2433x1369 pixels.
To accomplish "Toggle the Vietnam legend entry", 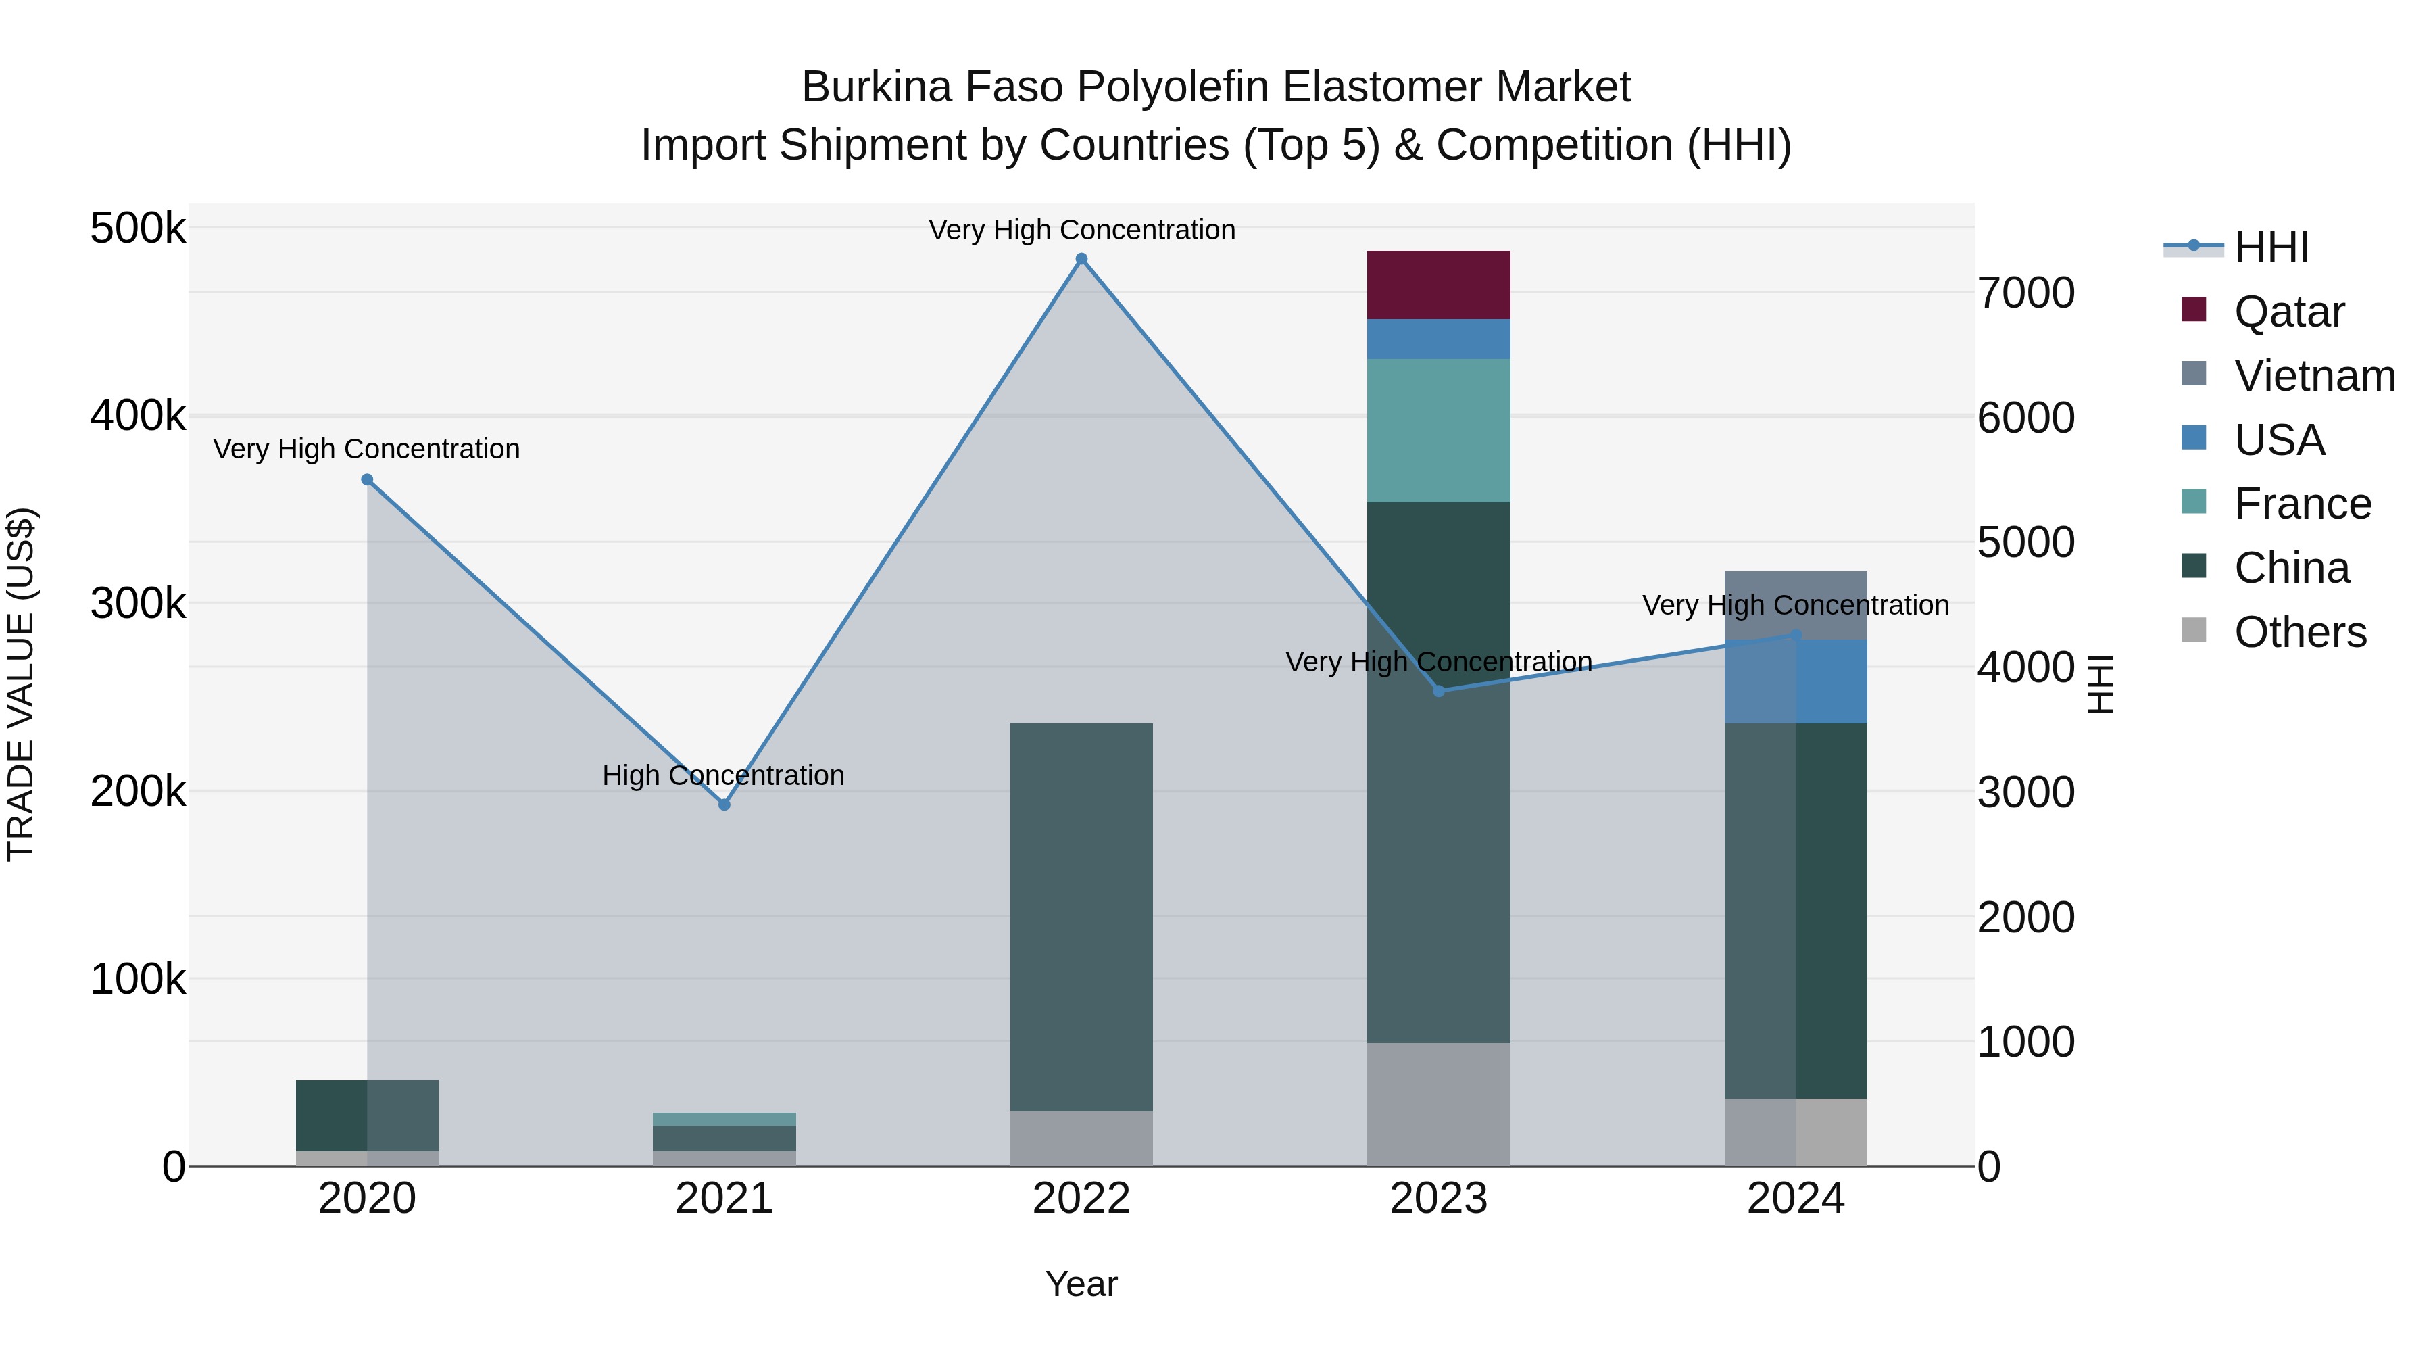I will tap(2288, 375).
